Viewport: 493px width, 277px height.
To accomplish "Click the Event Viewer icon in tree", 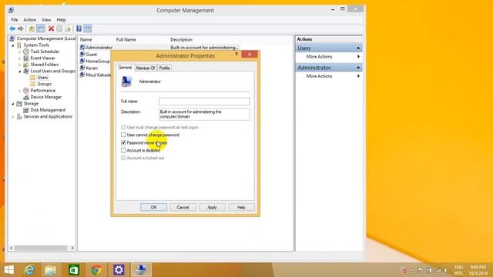I will pyautogui.click(x=26, y=58).
